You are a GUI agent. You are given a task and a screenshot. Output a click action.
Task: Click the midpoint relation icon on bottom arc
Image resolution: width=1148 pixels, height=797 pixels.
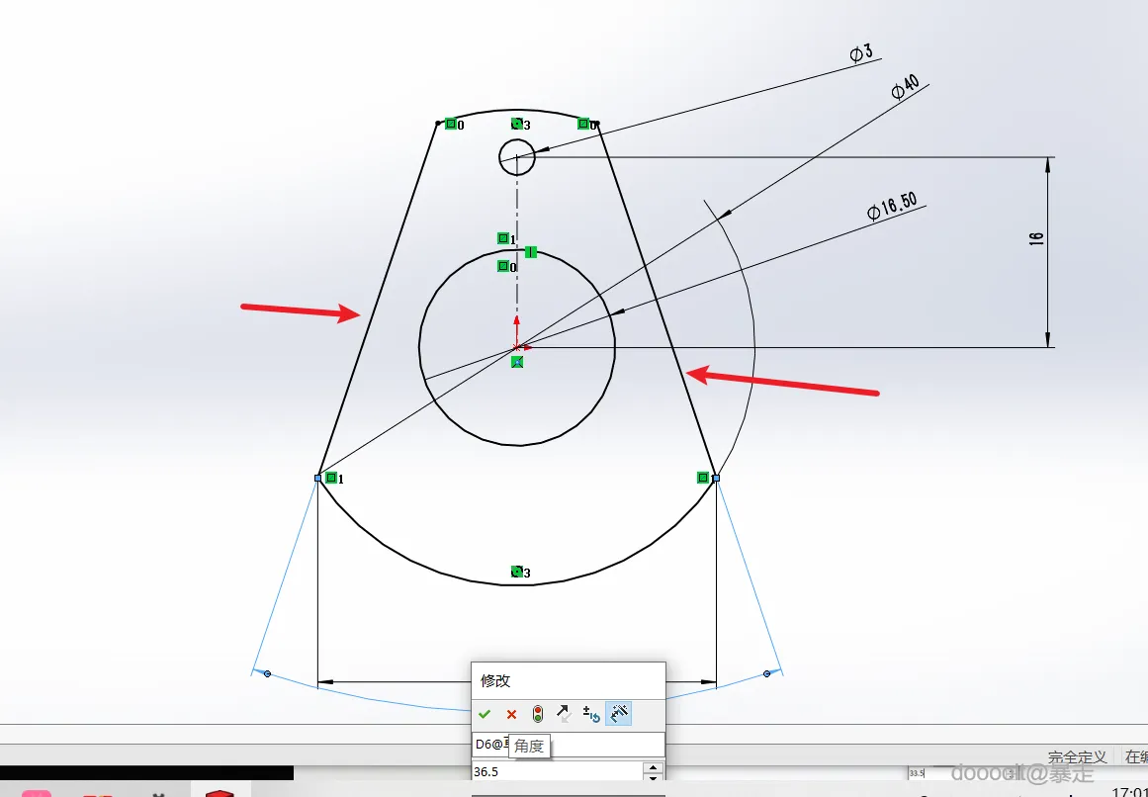(x=517, y=572)
